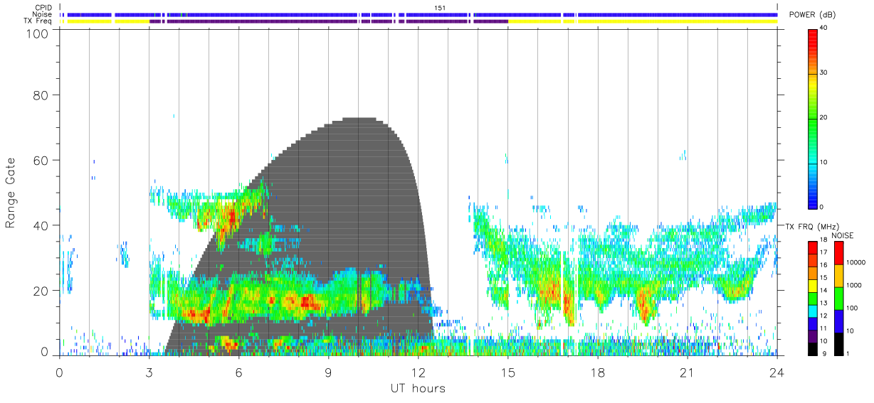Click the 10000 label on the noise legend
Screen dimensions: 874x403
coord(855,262)
